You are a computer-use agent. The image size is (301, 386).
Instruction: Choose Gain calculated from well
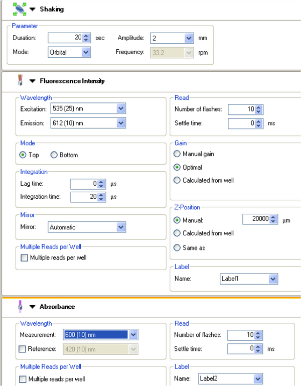(177, 180)
